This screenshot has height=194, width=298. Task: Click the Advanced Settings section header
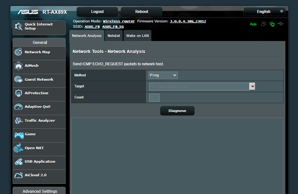pos(39,191)
